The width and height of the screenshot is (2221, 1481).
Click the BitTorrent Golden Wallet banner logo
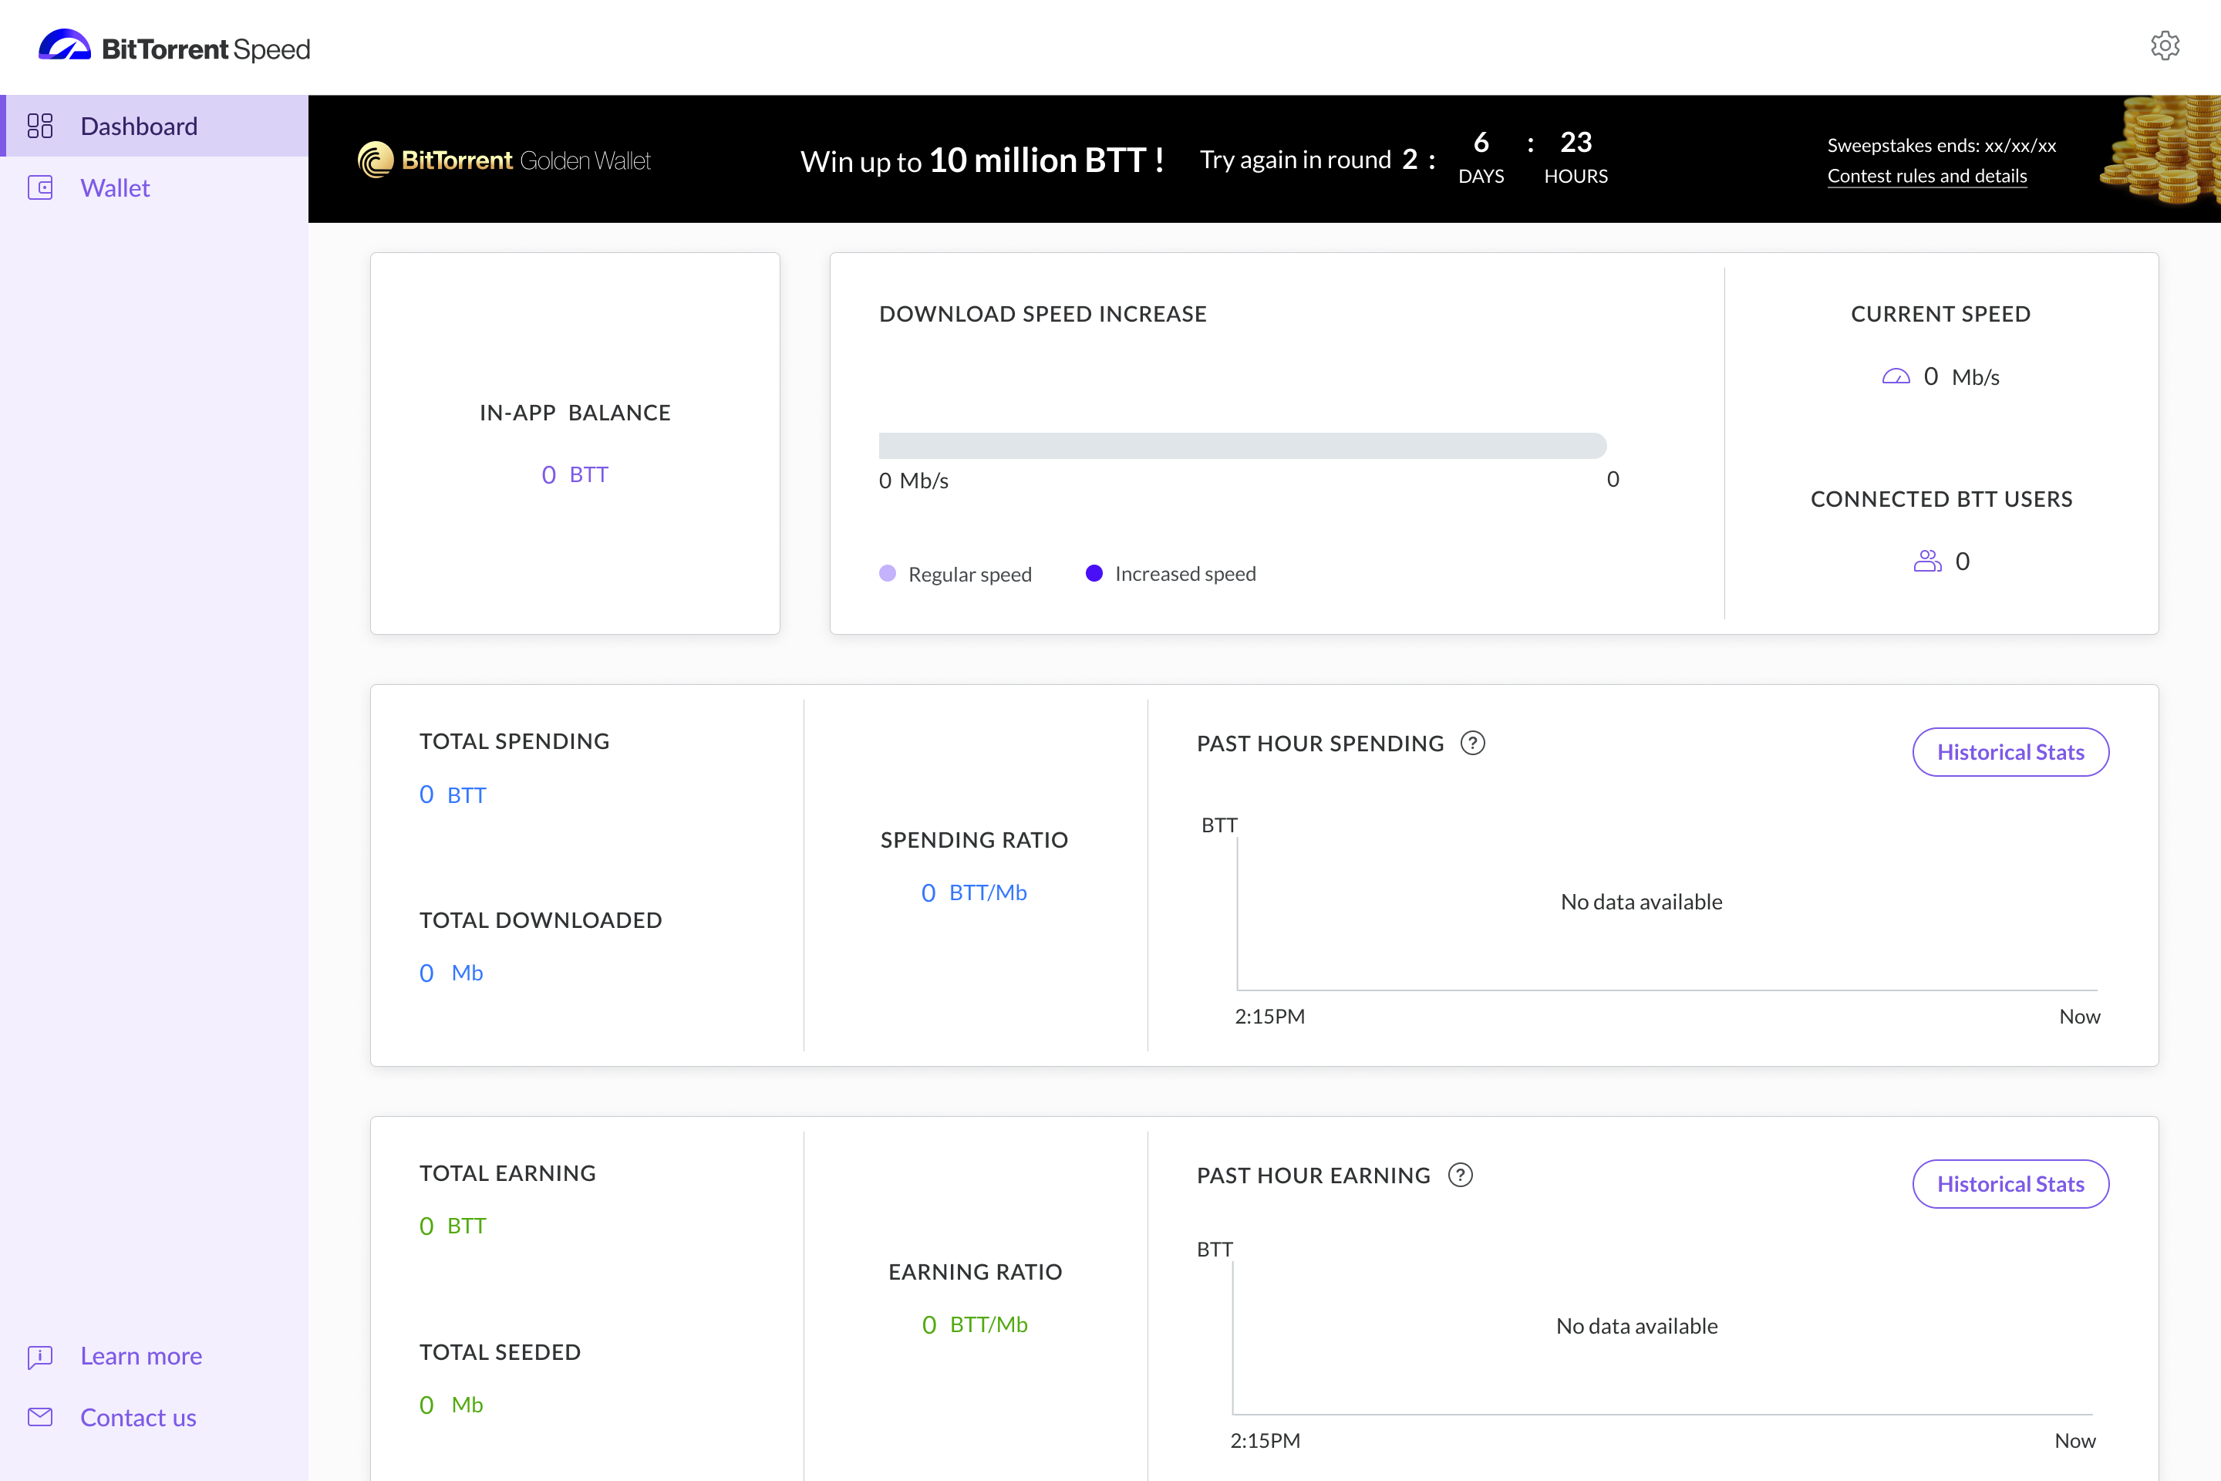point(504,159)
